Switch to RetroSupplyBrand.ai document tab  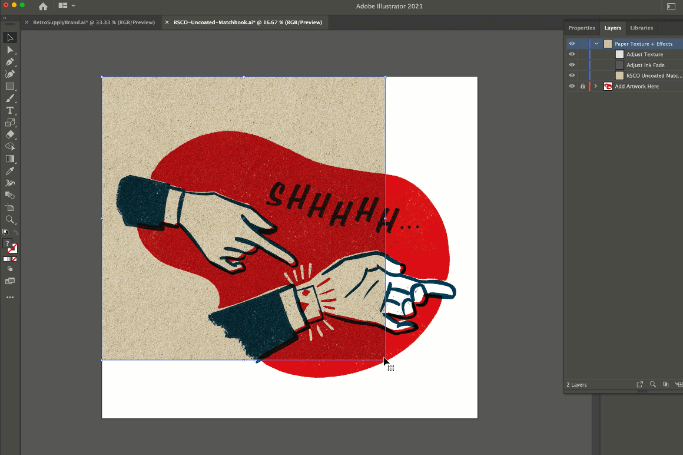pyautogui.click(x=94, y=22)
